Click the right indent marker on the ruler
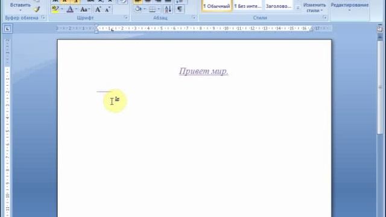Screen dimensions: 386x217 tap(311, 30)
